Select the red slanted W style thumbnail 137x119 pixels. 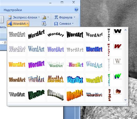[118, 46]
